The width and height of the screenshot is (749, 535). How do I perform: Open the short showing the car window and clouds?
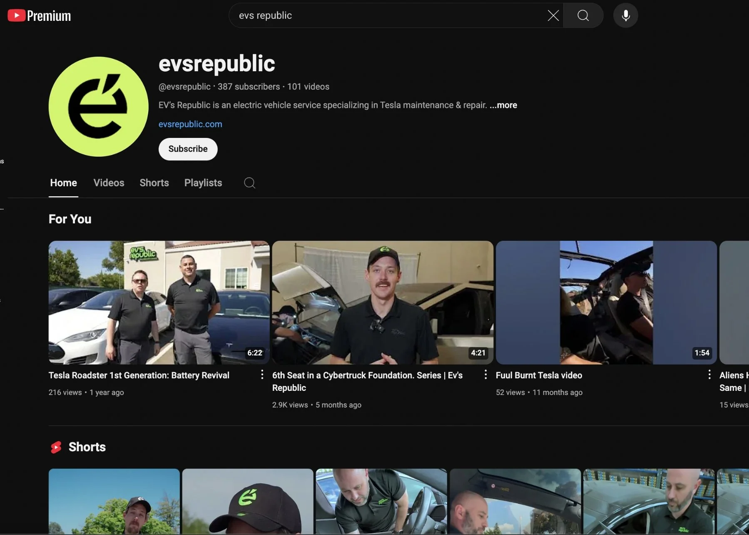(515, 502)
